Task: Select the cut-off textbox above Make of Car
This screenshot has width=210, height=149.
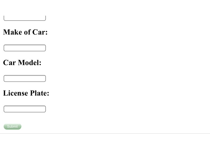Action: click(25, 18)
